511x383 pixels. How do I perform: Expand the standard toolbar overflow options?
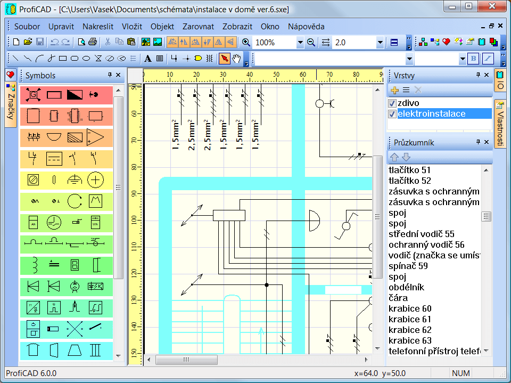(x=409, y=43)
